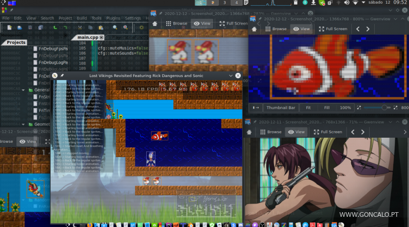Toggle View mode in bottom-left Gwenview window

(28, 141)
